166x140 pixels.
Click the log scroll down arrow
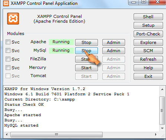coord(162,128)
